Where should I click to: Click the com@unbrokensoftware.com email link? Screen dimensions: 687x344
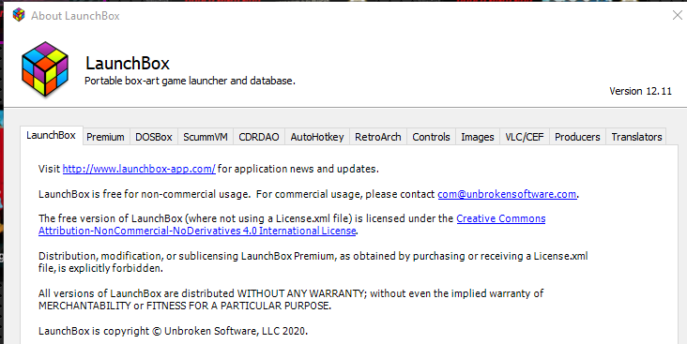(507, 194)
